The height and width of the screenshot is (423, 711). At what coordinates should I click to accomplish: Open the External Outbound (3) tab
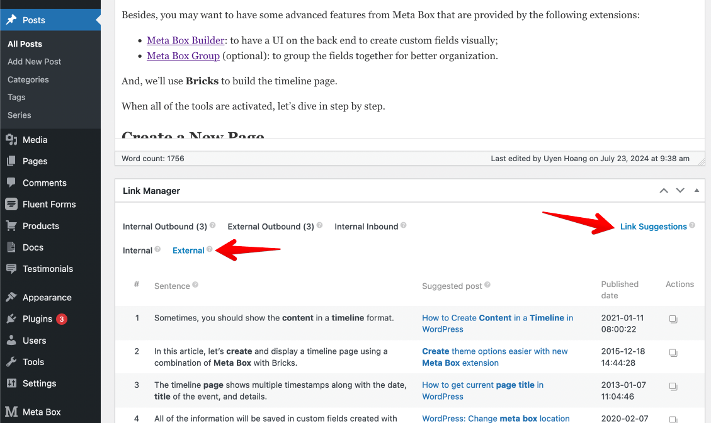[x=271, y=226]
